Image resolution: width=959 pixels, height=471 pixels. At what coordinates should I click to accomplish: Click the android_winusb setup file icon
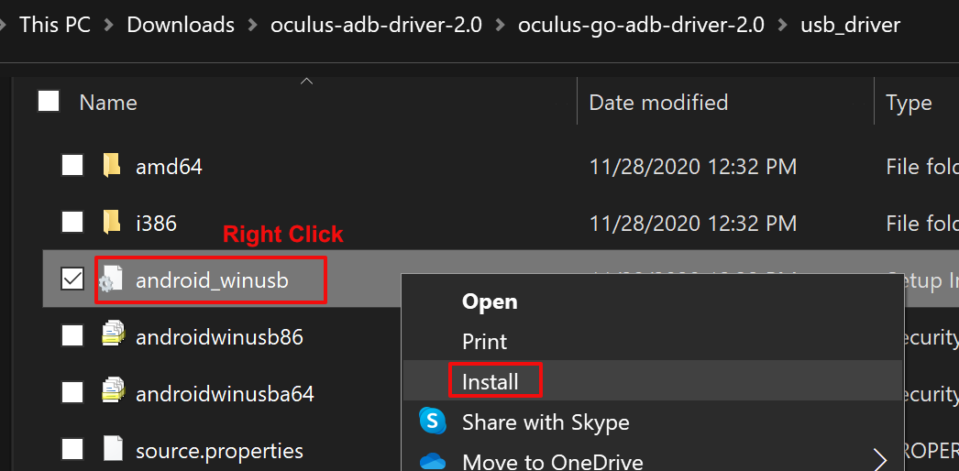112,280
